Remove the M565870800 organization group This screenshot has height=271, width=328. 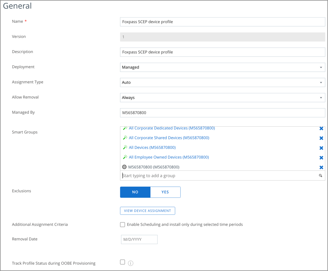[x=321, y=167]
